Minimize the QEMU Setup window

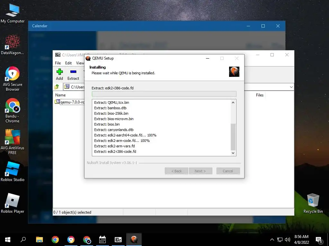[208, 58]
